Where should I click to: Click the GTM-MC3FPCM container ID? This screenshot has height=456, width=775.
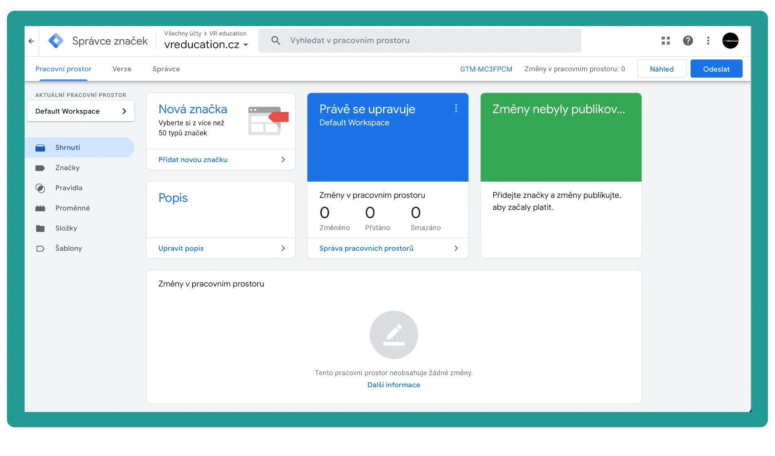pos(486,69)
